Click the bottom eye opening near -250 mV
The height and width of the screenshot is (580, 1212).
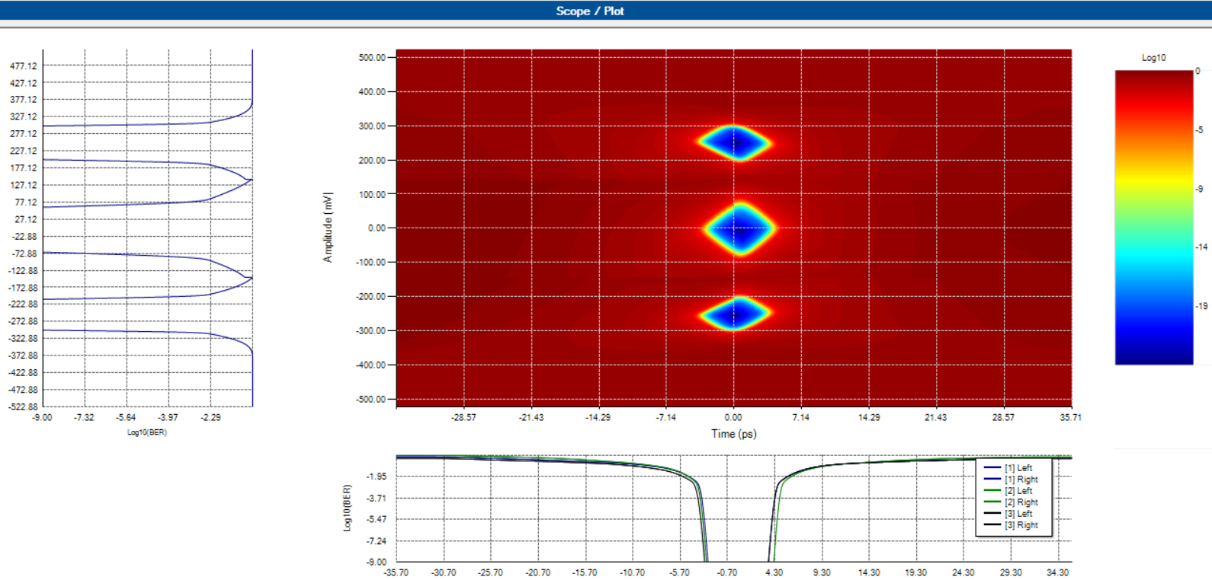736,313
